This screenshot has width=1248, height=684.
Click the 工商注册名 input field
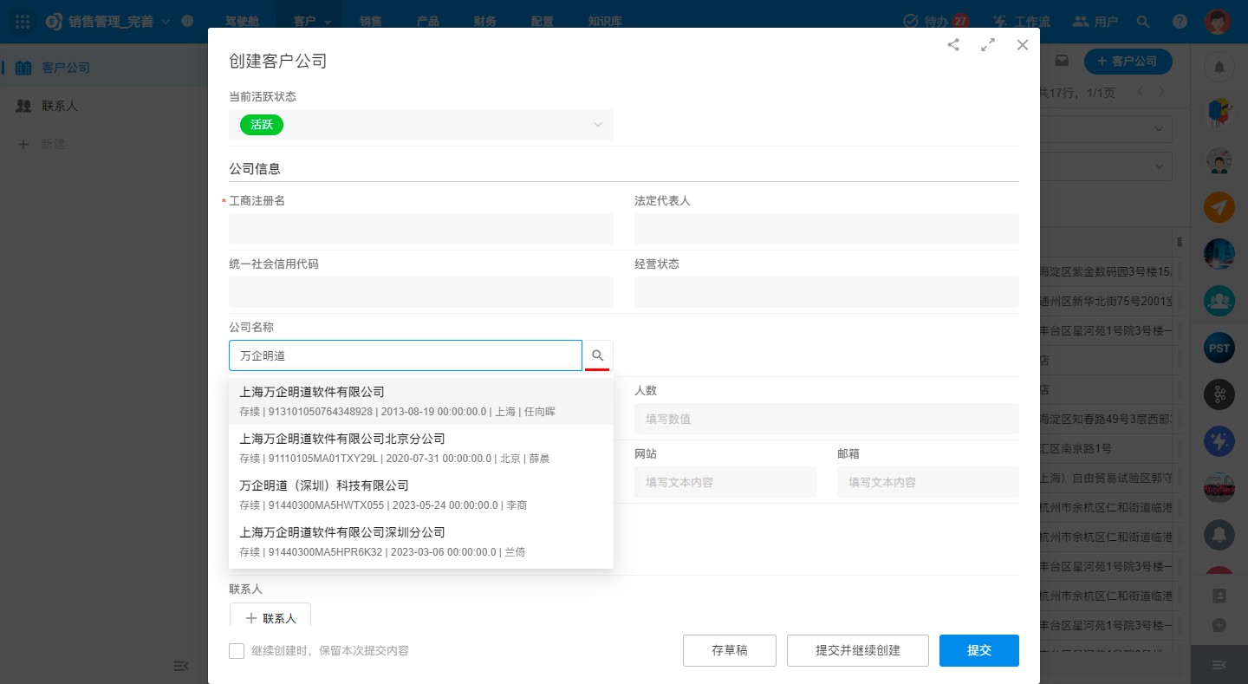[x=421, y=229]
